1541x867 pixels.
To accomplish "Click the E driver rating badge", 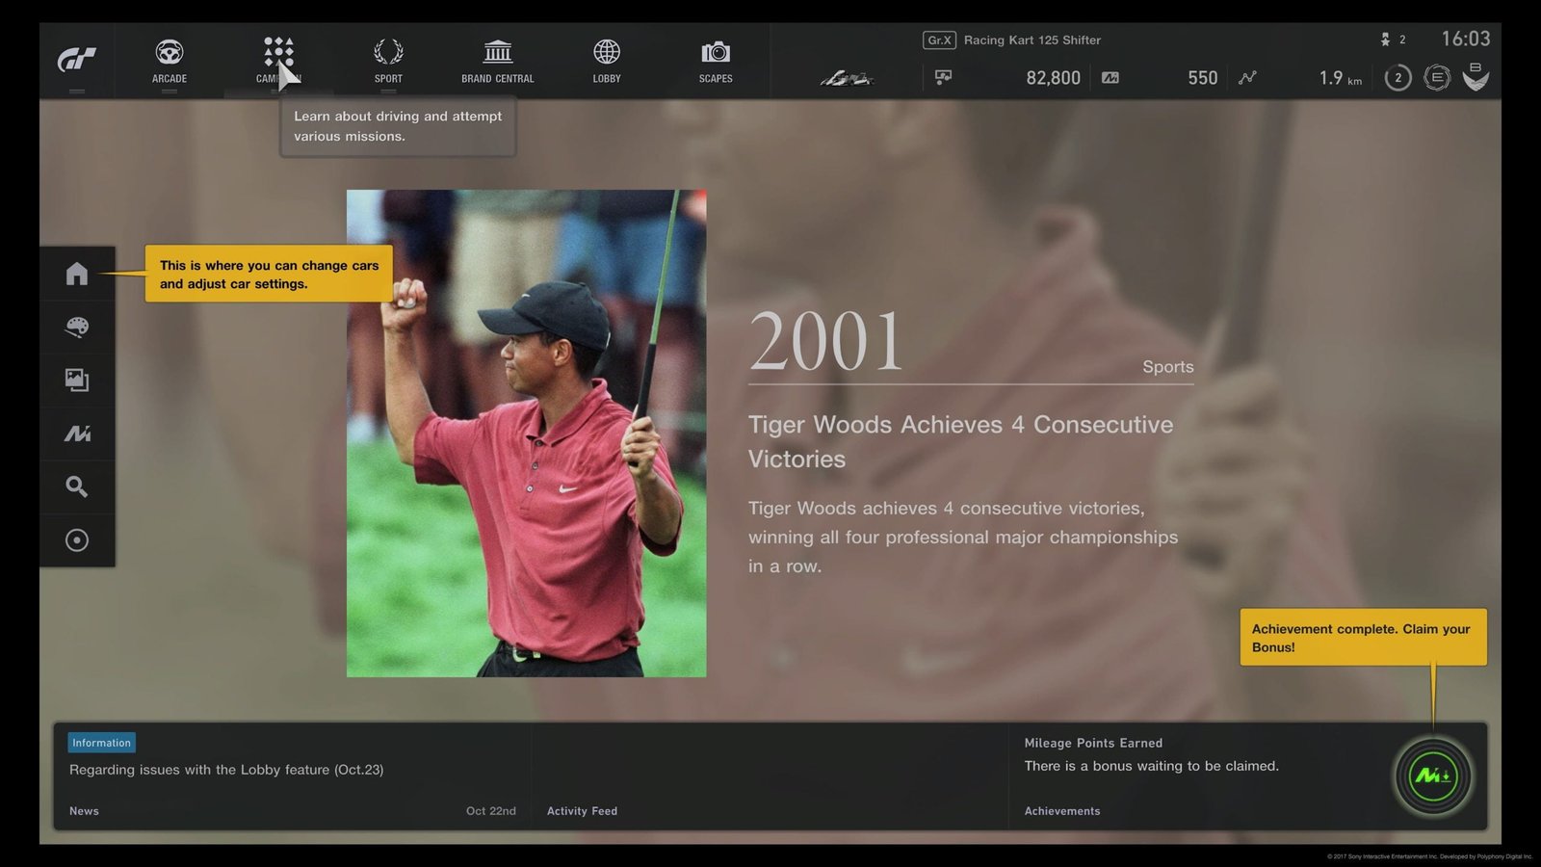I will coord(1436,78).
